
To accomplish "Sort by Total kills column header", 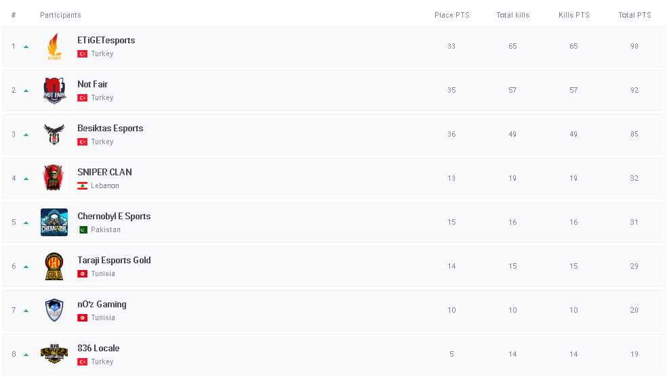I will tap(512, 15).
